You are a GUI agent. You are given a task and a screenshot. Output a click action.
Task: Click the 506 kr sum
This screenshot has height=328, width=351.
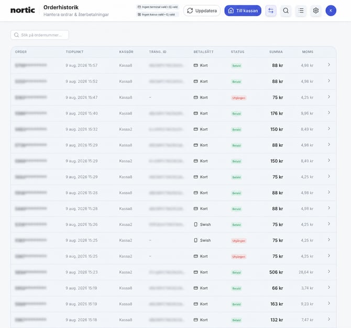(x=276, y=272)
